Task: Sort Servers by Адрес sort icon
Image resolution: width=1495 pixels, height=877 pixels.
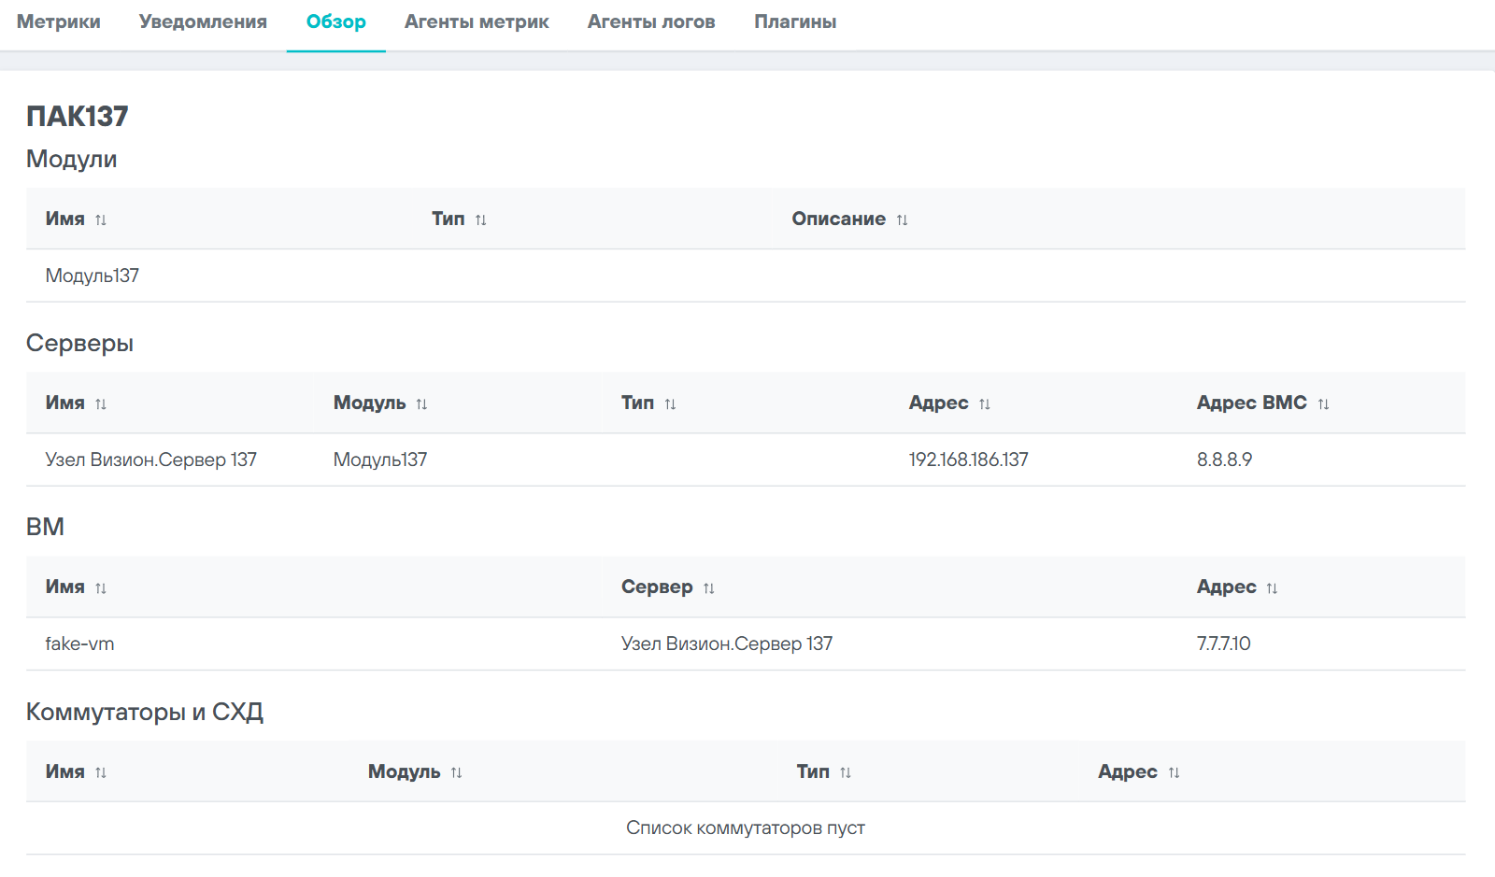Action: point(984,404)
